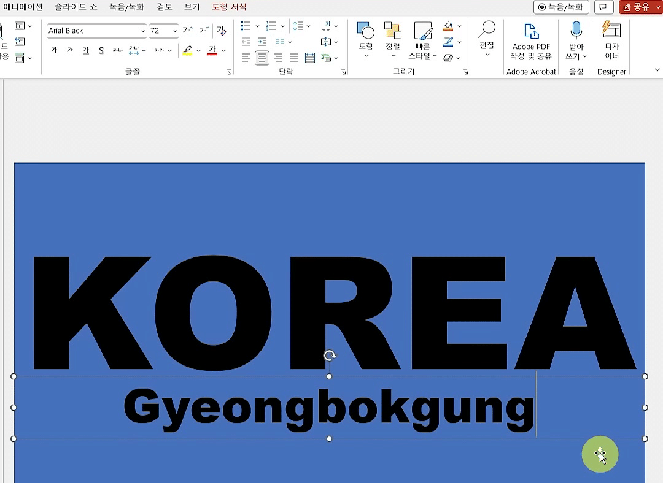Apply a bulleted list
Viewport: 663px width, 483px height.
point(246,26)
